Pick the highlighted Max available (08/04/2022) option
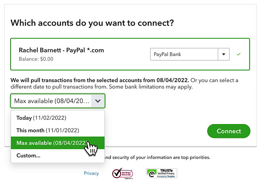Image resolution: width=261 pixels, height=183 pixels. (x=58, y=143)
